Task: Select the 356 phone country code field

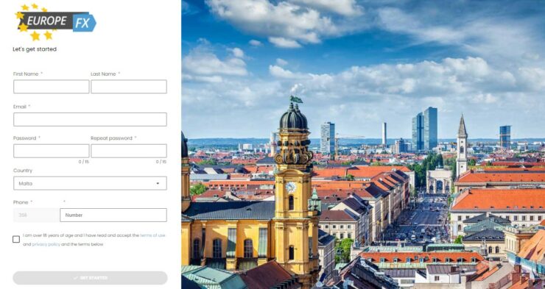Action: tap(36, 215)
